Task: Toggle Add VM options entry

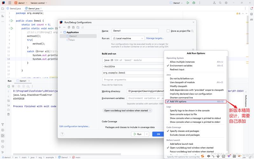Action: (196, 101)
